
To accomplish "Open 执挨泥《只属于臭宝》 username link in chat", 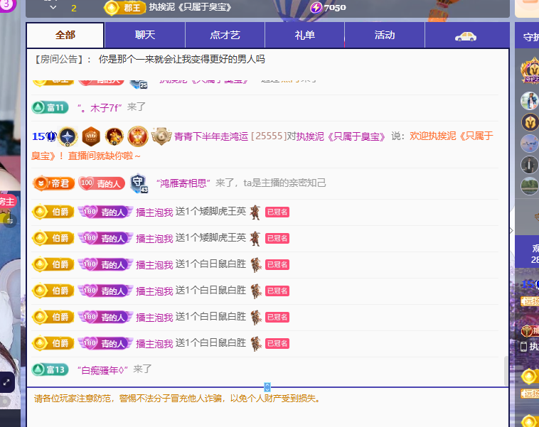I will (x=341, y=136).
